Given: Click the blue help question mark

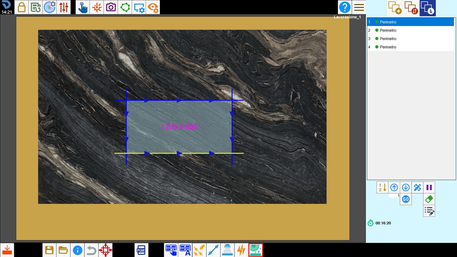Looking at the screenshot, I should (345, 7).
